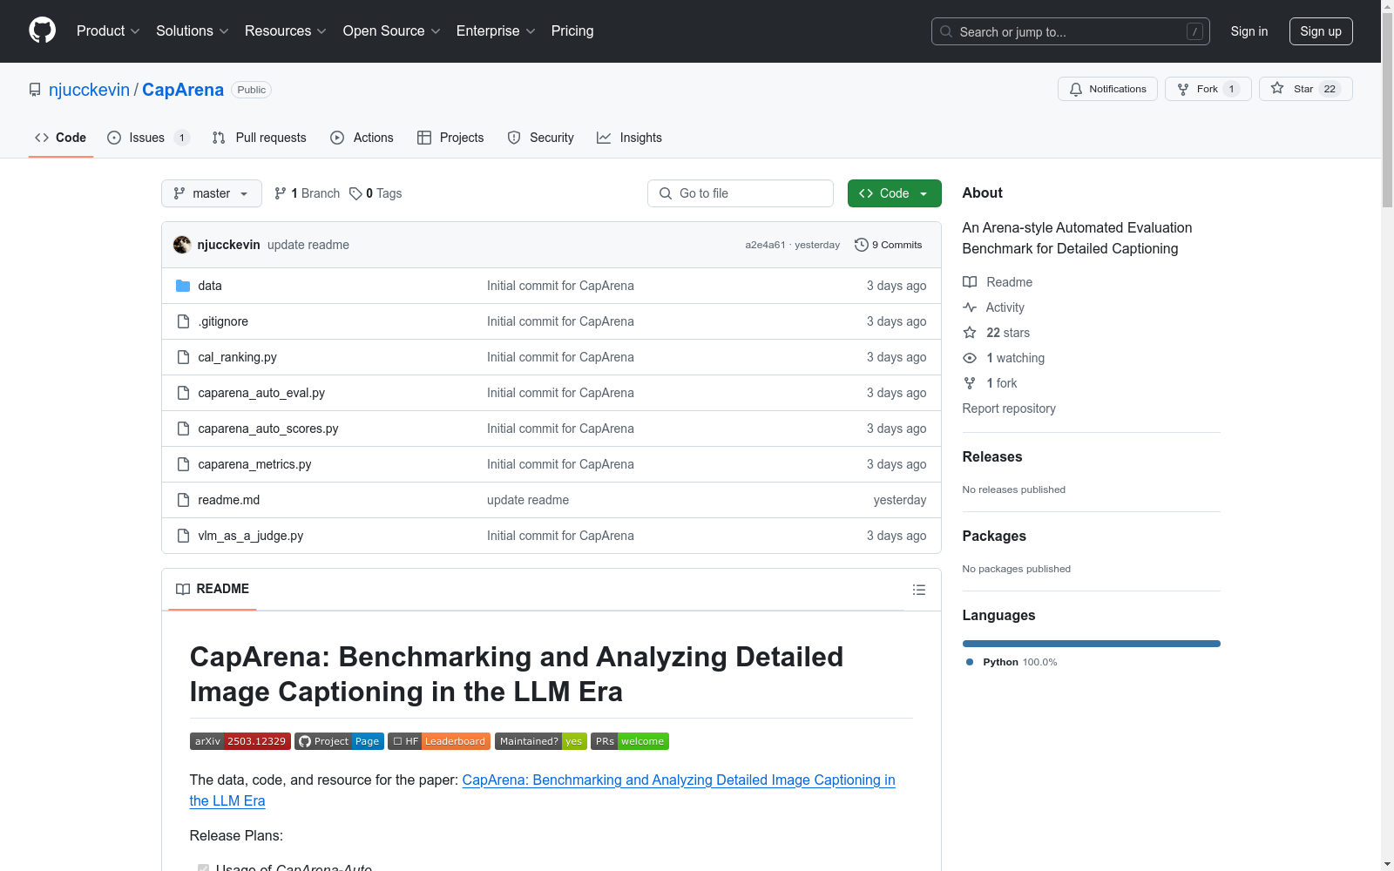
Task: Click the commit history clock icon
Action: (x=862, y=245)
